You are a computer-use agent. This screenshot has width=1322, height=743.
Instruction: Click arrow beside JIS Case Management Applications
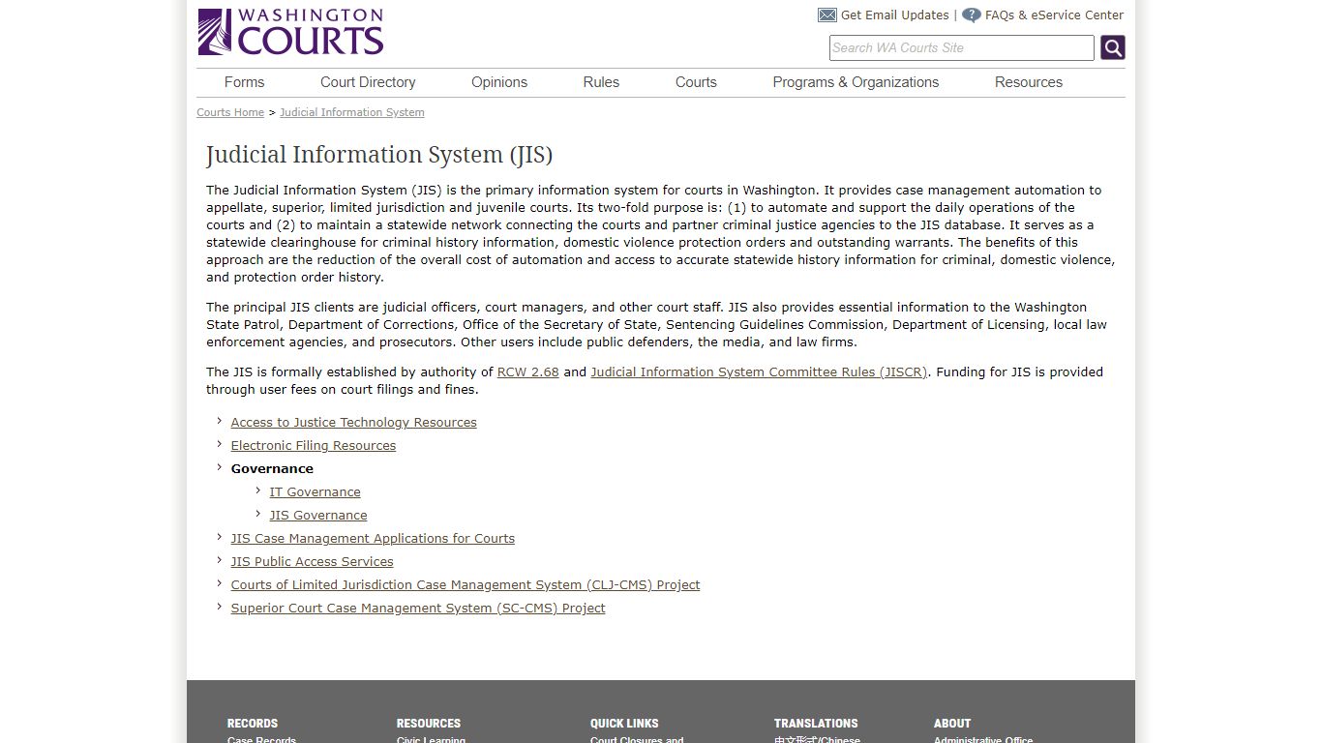click(220, 536)
